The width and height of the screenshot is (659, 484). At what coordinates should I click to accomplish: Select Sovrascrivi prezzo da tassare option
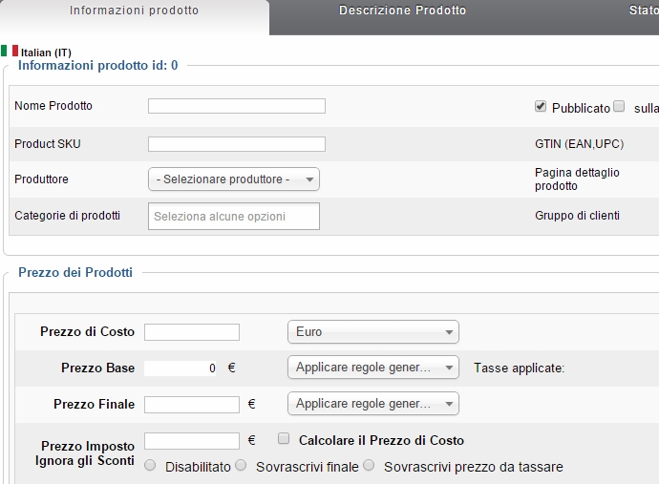(370, 466)
